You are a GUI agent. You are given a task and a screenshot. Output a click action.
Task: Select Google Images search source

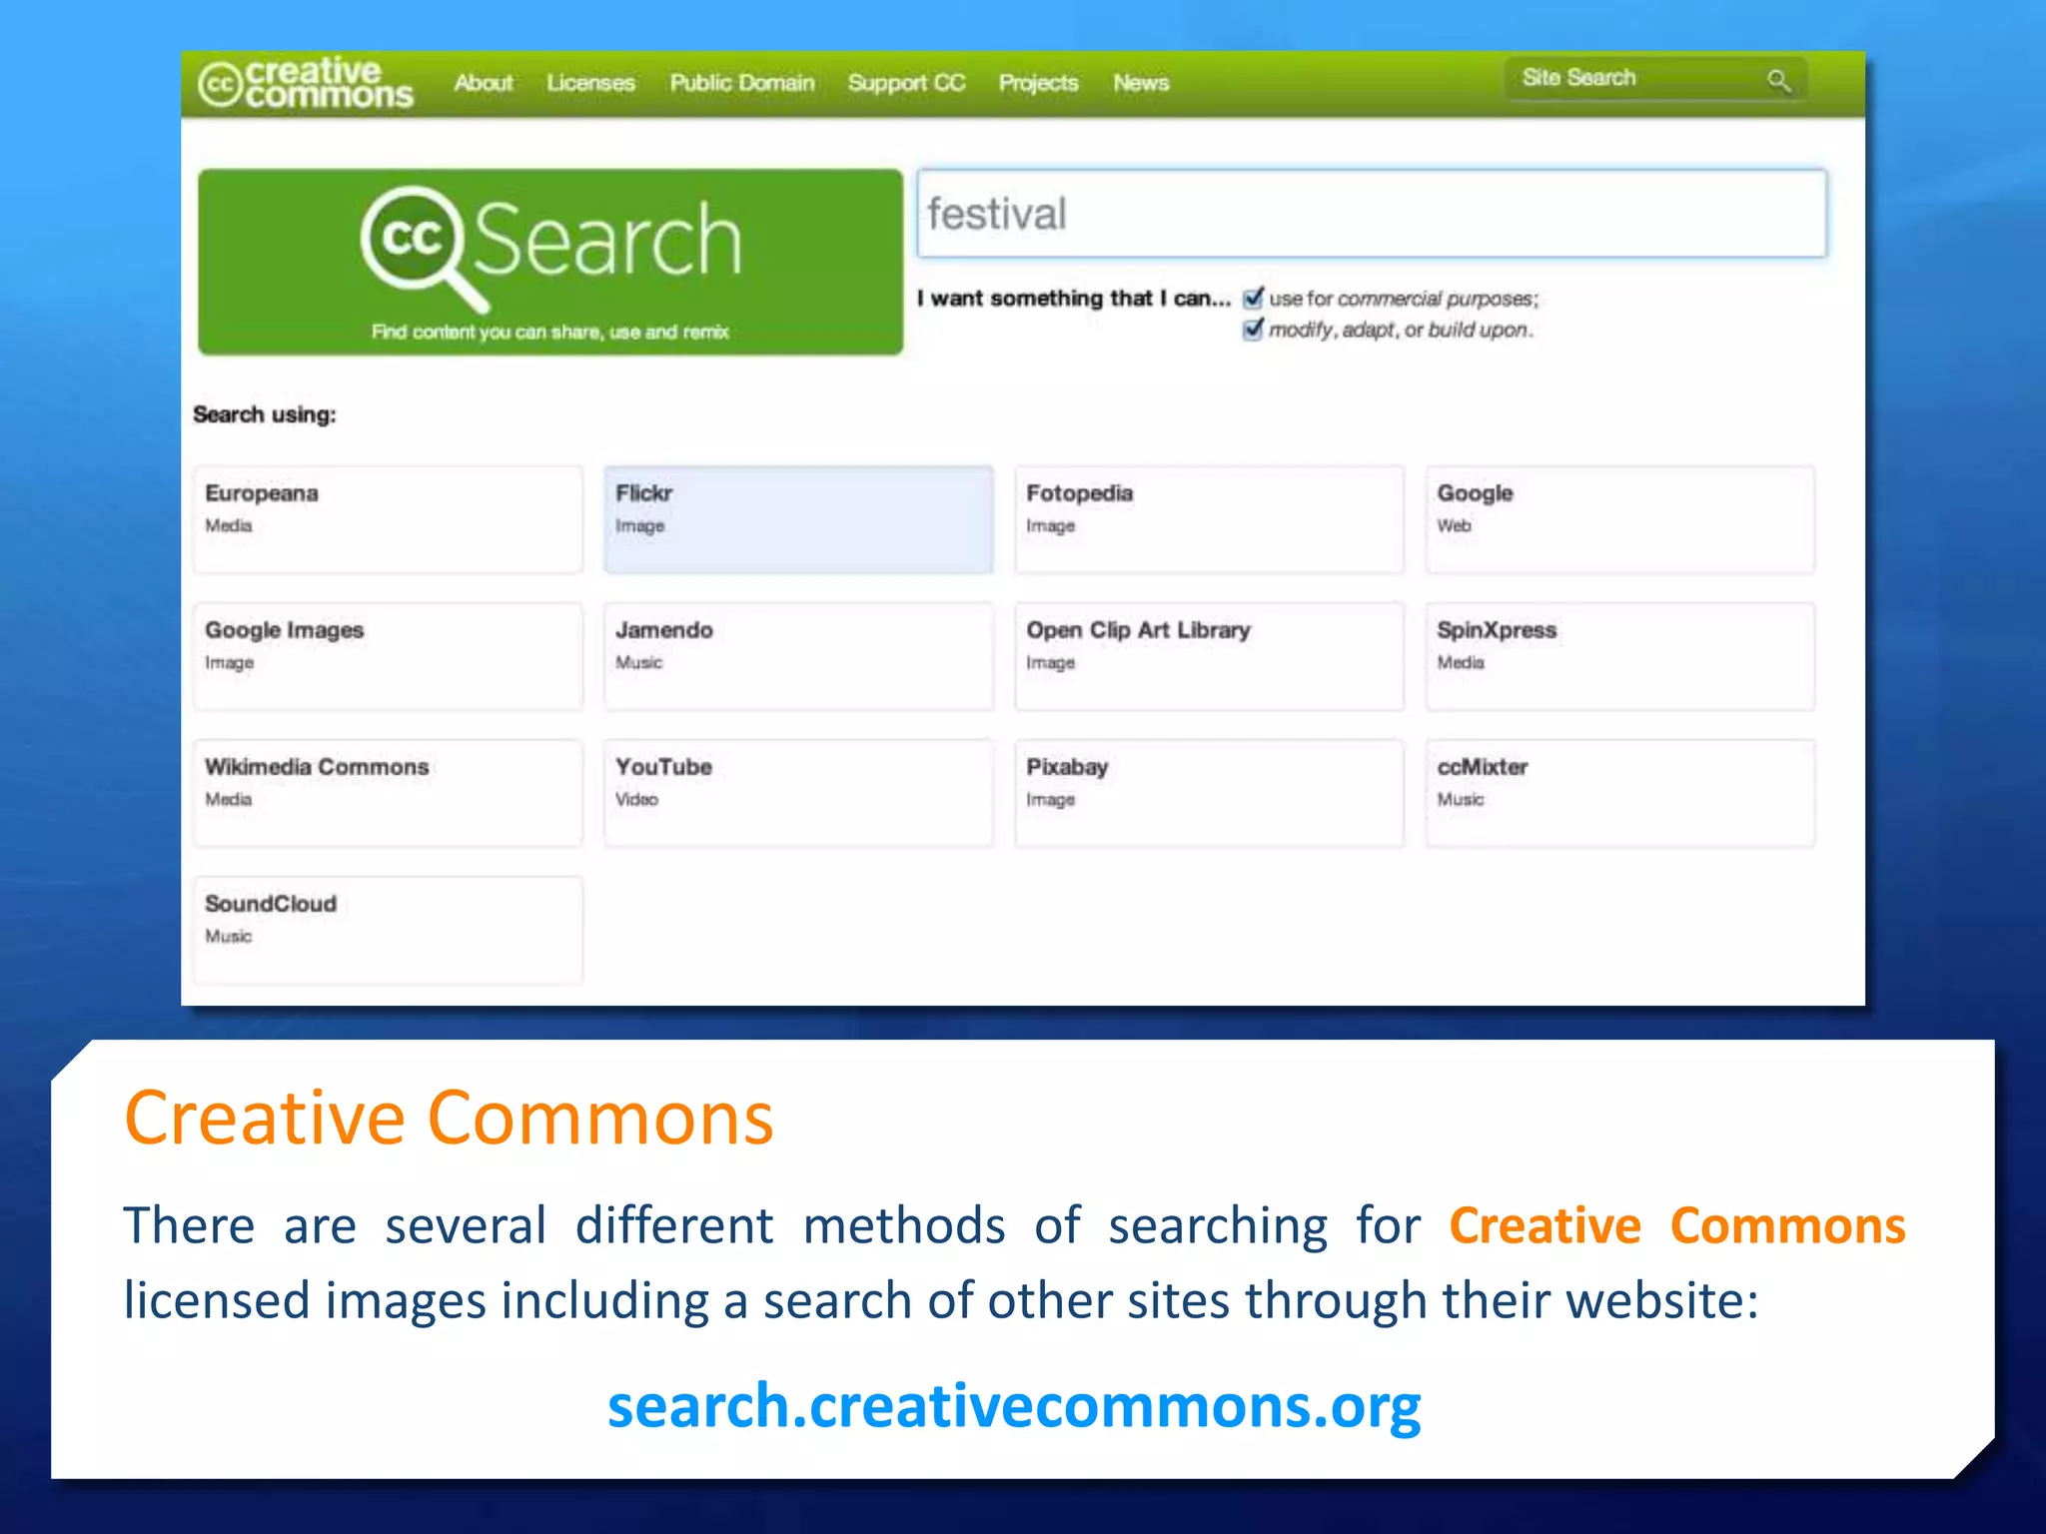(x=388, y=656)
